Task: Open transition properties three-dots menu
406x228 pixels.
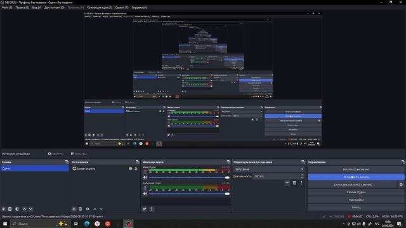Action: (x=301, y=183)
